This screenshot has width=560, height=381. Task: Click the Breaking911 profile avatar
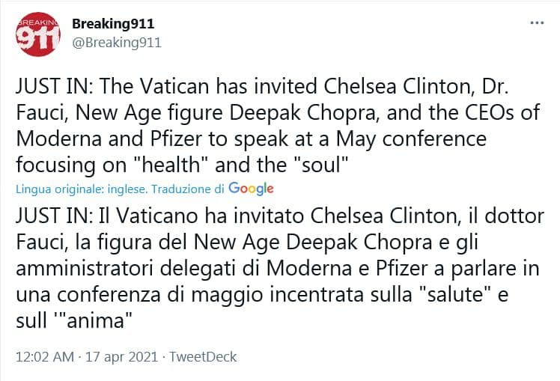pos(37,33)
